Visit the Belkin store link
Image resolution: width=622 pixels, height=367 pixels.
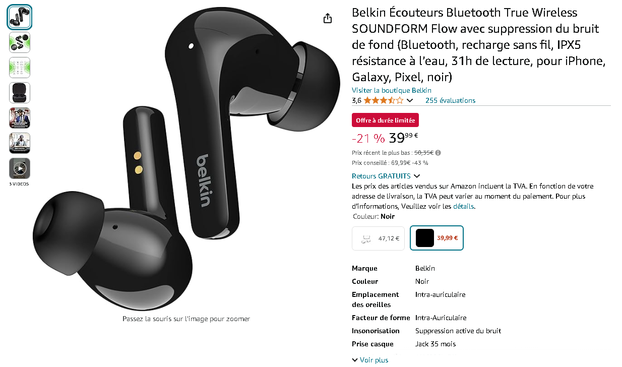392,90
